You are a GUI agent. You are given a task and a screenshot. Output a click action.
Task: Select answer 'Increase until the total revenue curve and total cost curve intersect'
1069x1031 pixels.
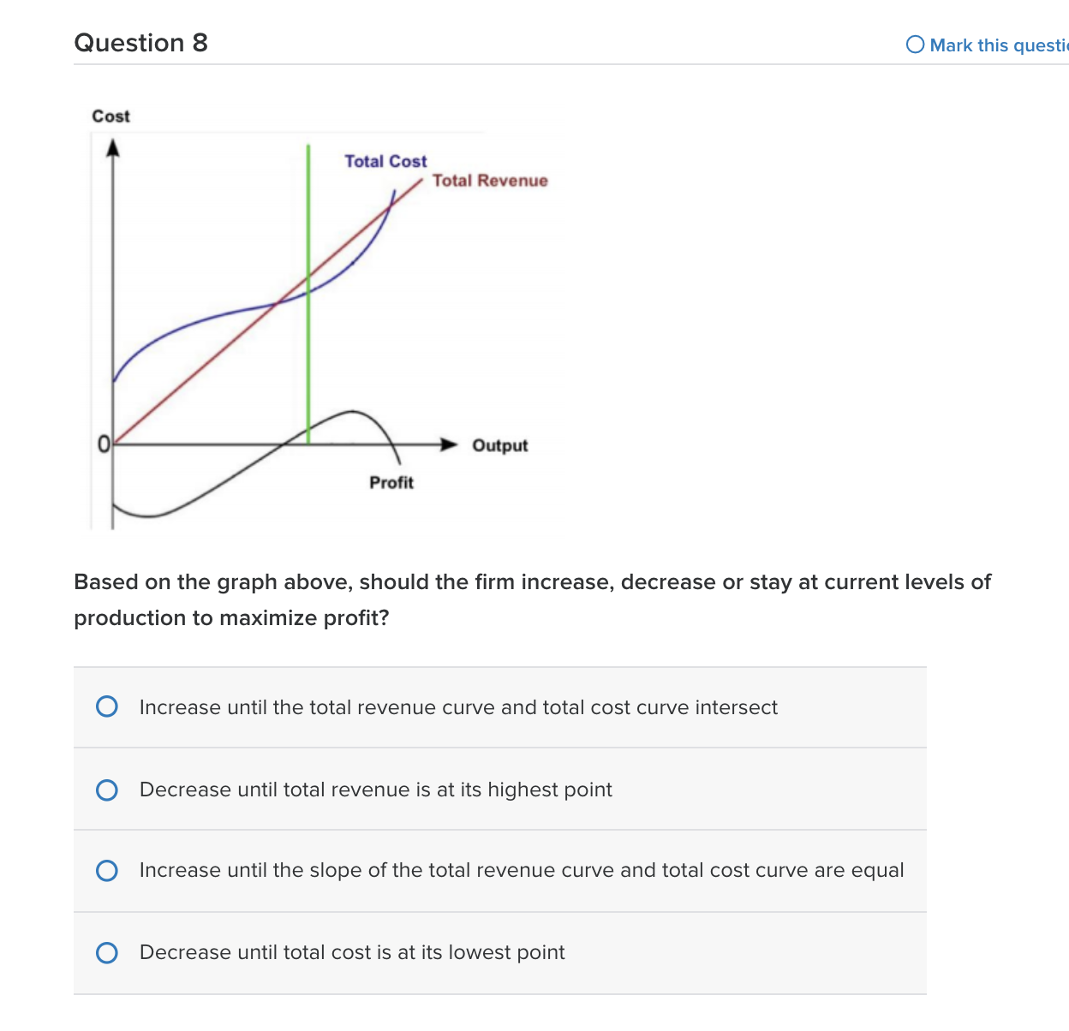[x=106, y=706]
